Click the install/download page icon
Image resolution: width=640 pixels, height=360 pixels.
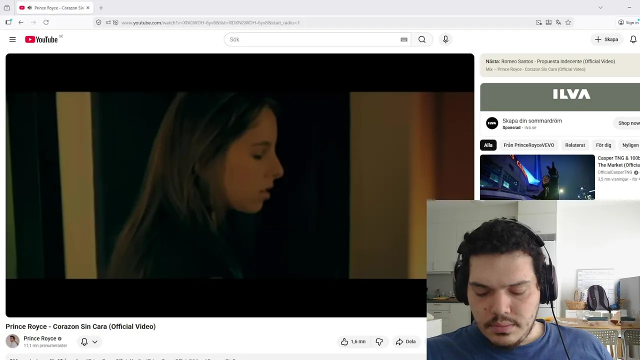548,22
